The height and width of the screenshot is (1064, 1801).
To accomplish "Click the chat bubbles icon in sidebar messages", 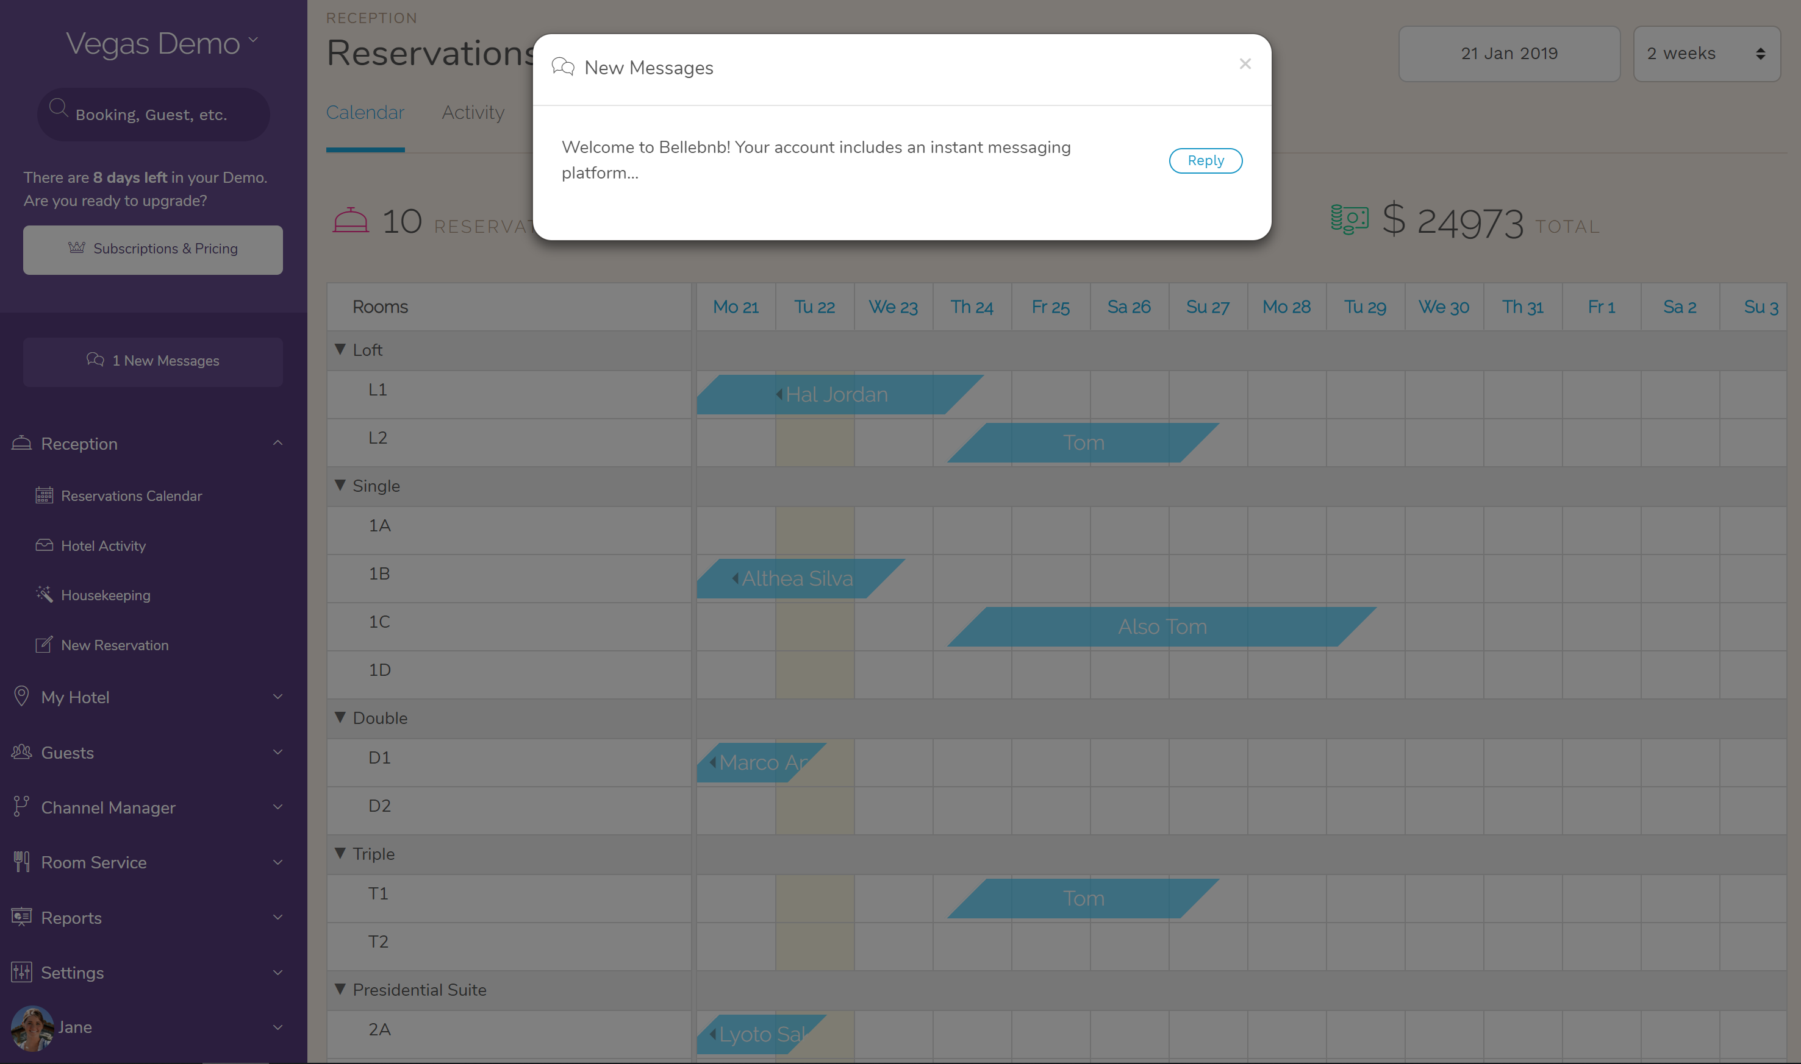I will pos(95,360).
